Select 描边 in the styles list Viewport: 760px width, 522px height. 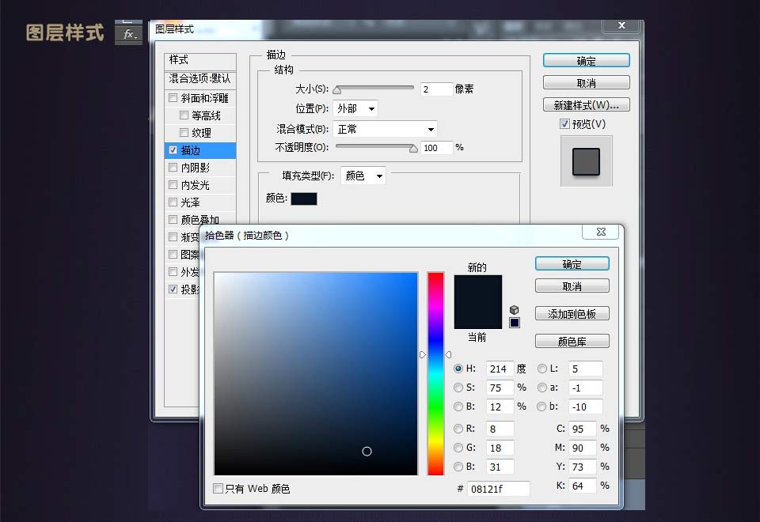click(x=199, y=150)
